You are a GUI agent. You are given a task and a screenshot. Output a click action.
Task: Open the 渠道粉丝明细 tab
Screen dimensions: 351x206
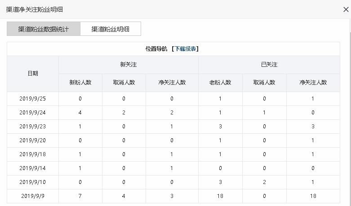tap(111, 29)
